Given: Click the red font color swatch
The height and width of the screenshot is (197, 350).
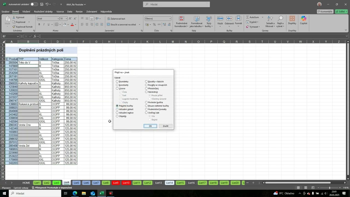Looking at the screenshot, I should click(72, 24).
